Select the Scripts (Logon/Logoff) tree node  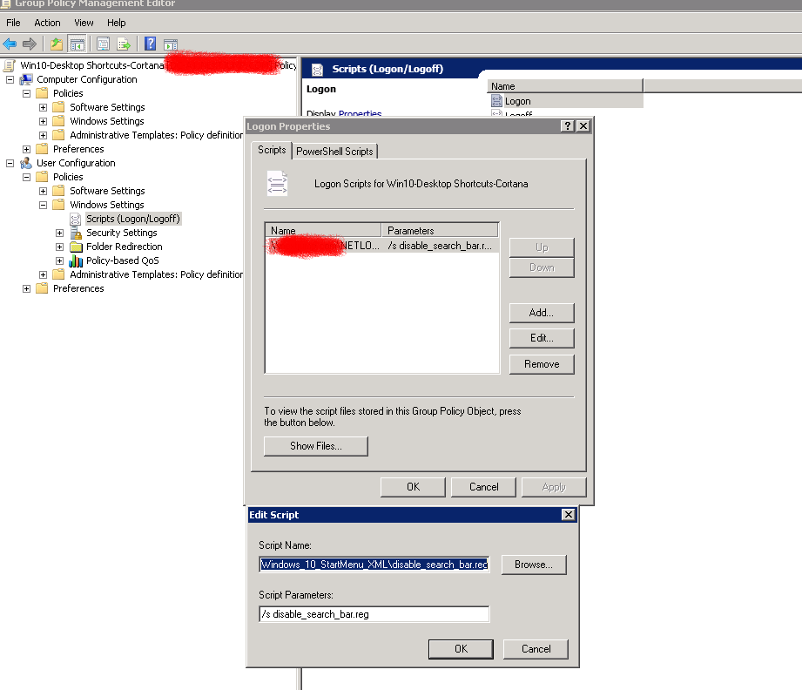point(132,219)
